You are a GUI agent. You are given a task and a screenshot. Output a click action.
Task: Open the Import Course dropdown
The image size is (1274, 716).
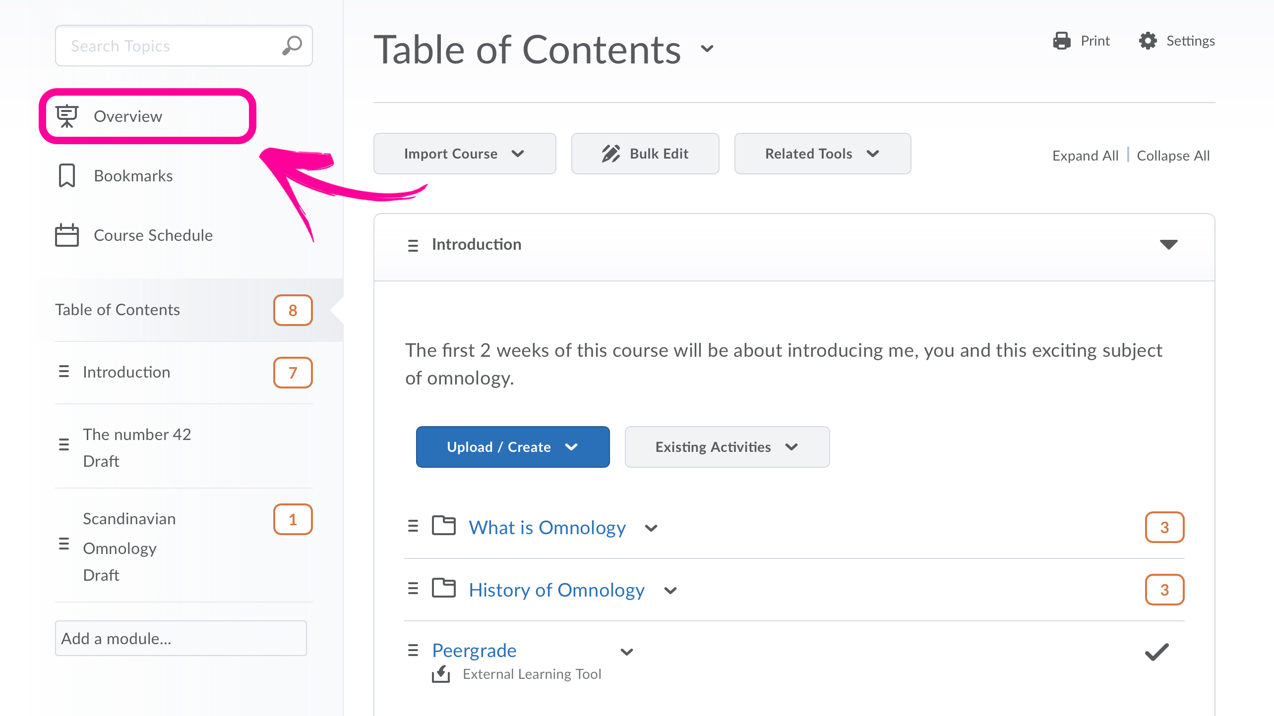coord(464,154)
